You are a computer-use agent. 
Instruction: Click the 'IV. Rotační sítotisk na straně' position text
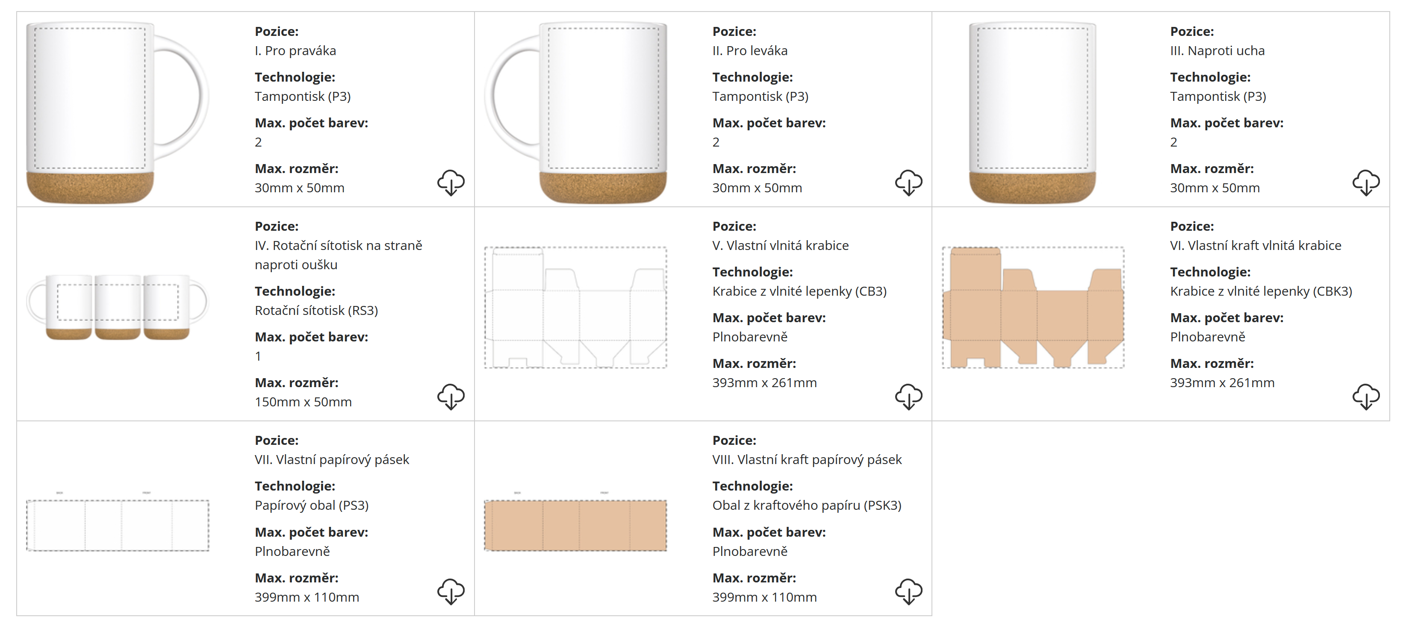coord(338,246)
